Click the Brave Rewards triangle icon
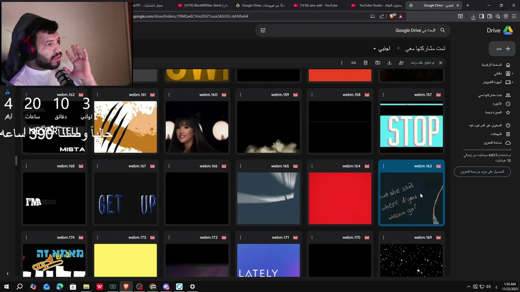 pyautogui.click(x=401, y=16)
